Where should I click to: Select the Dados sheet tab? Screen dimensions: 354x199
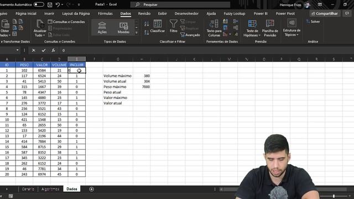72,189
